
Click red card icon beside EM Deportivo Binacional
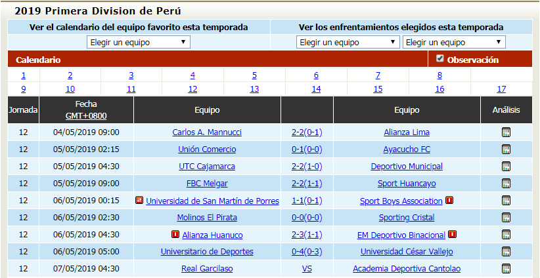[x=452, y=234]
